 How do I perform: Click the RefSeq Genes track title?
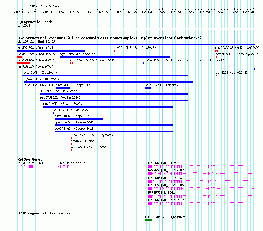[x=30, y=159]
